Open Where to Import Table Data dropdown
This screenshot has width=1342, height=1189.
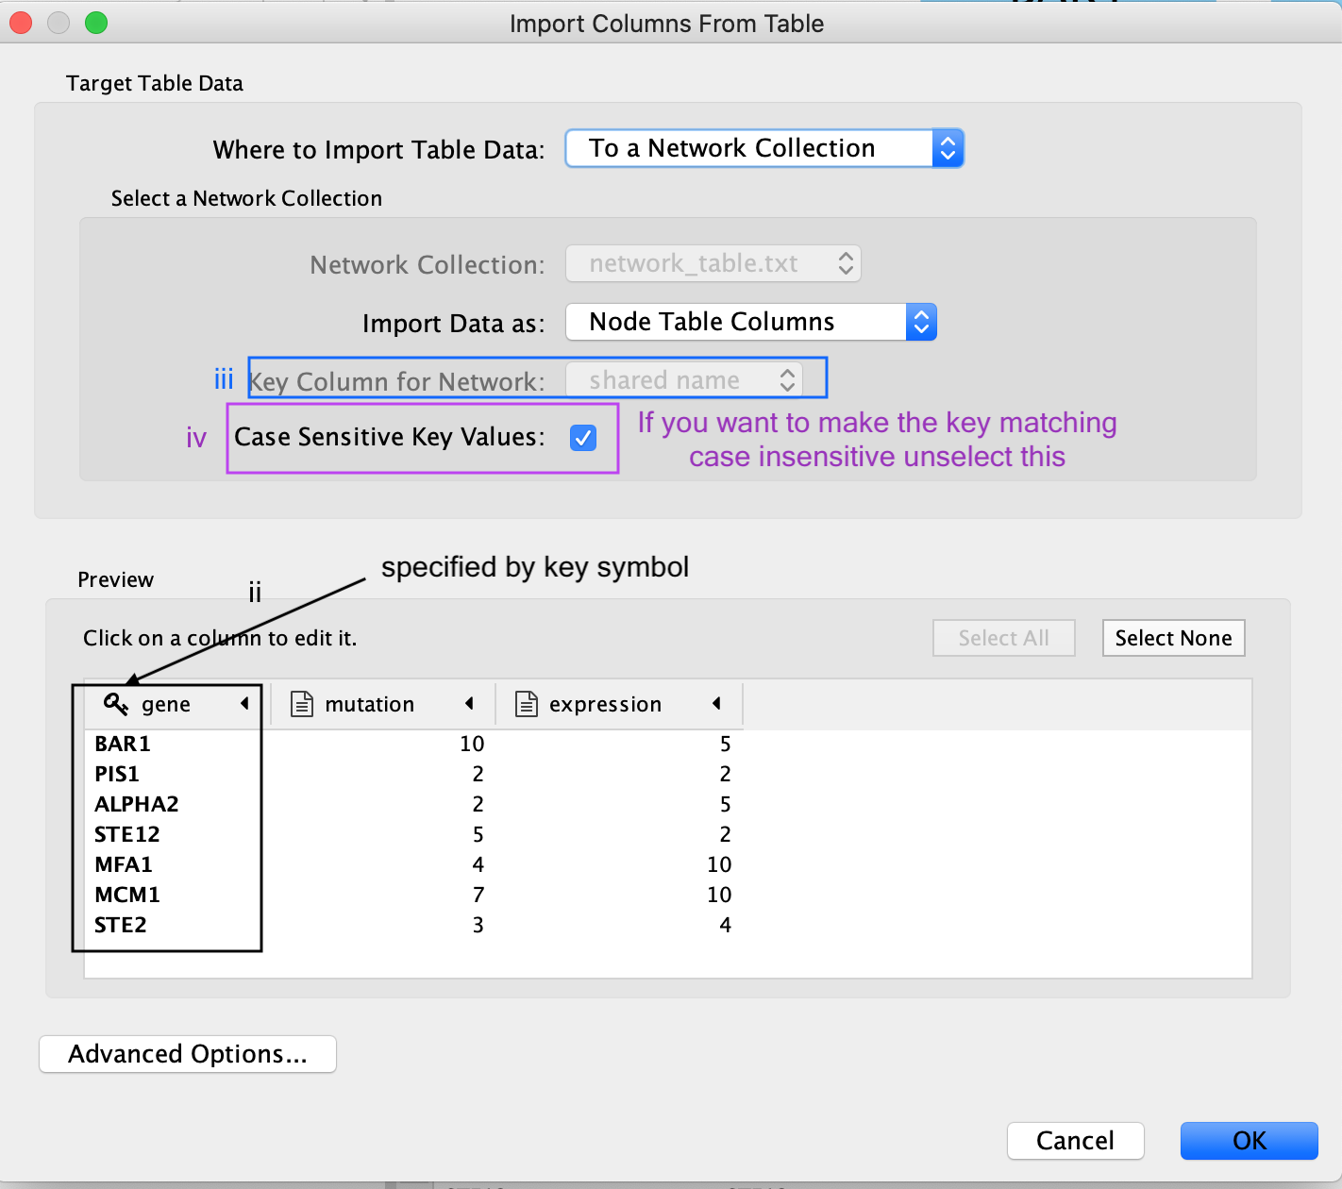763,149
